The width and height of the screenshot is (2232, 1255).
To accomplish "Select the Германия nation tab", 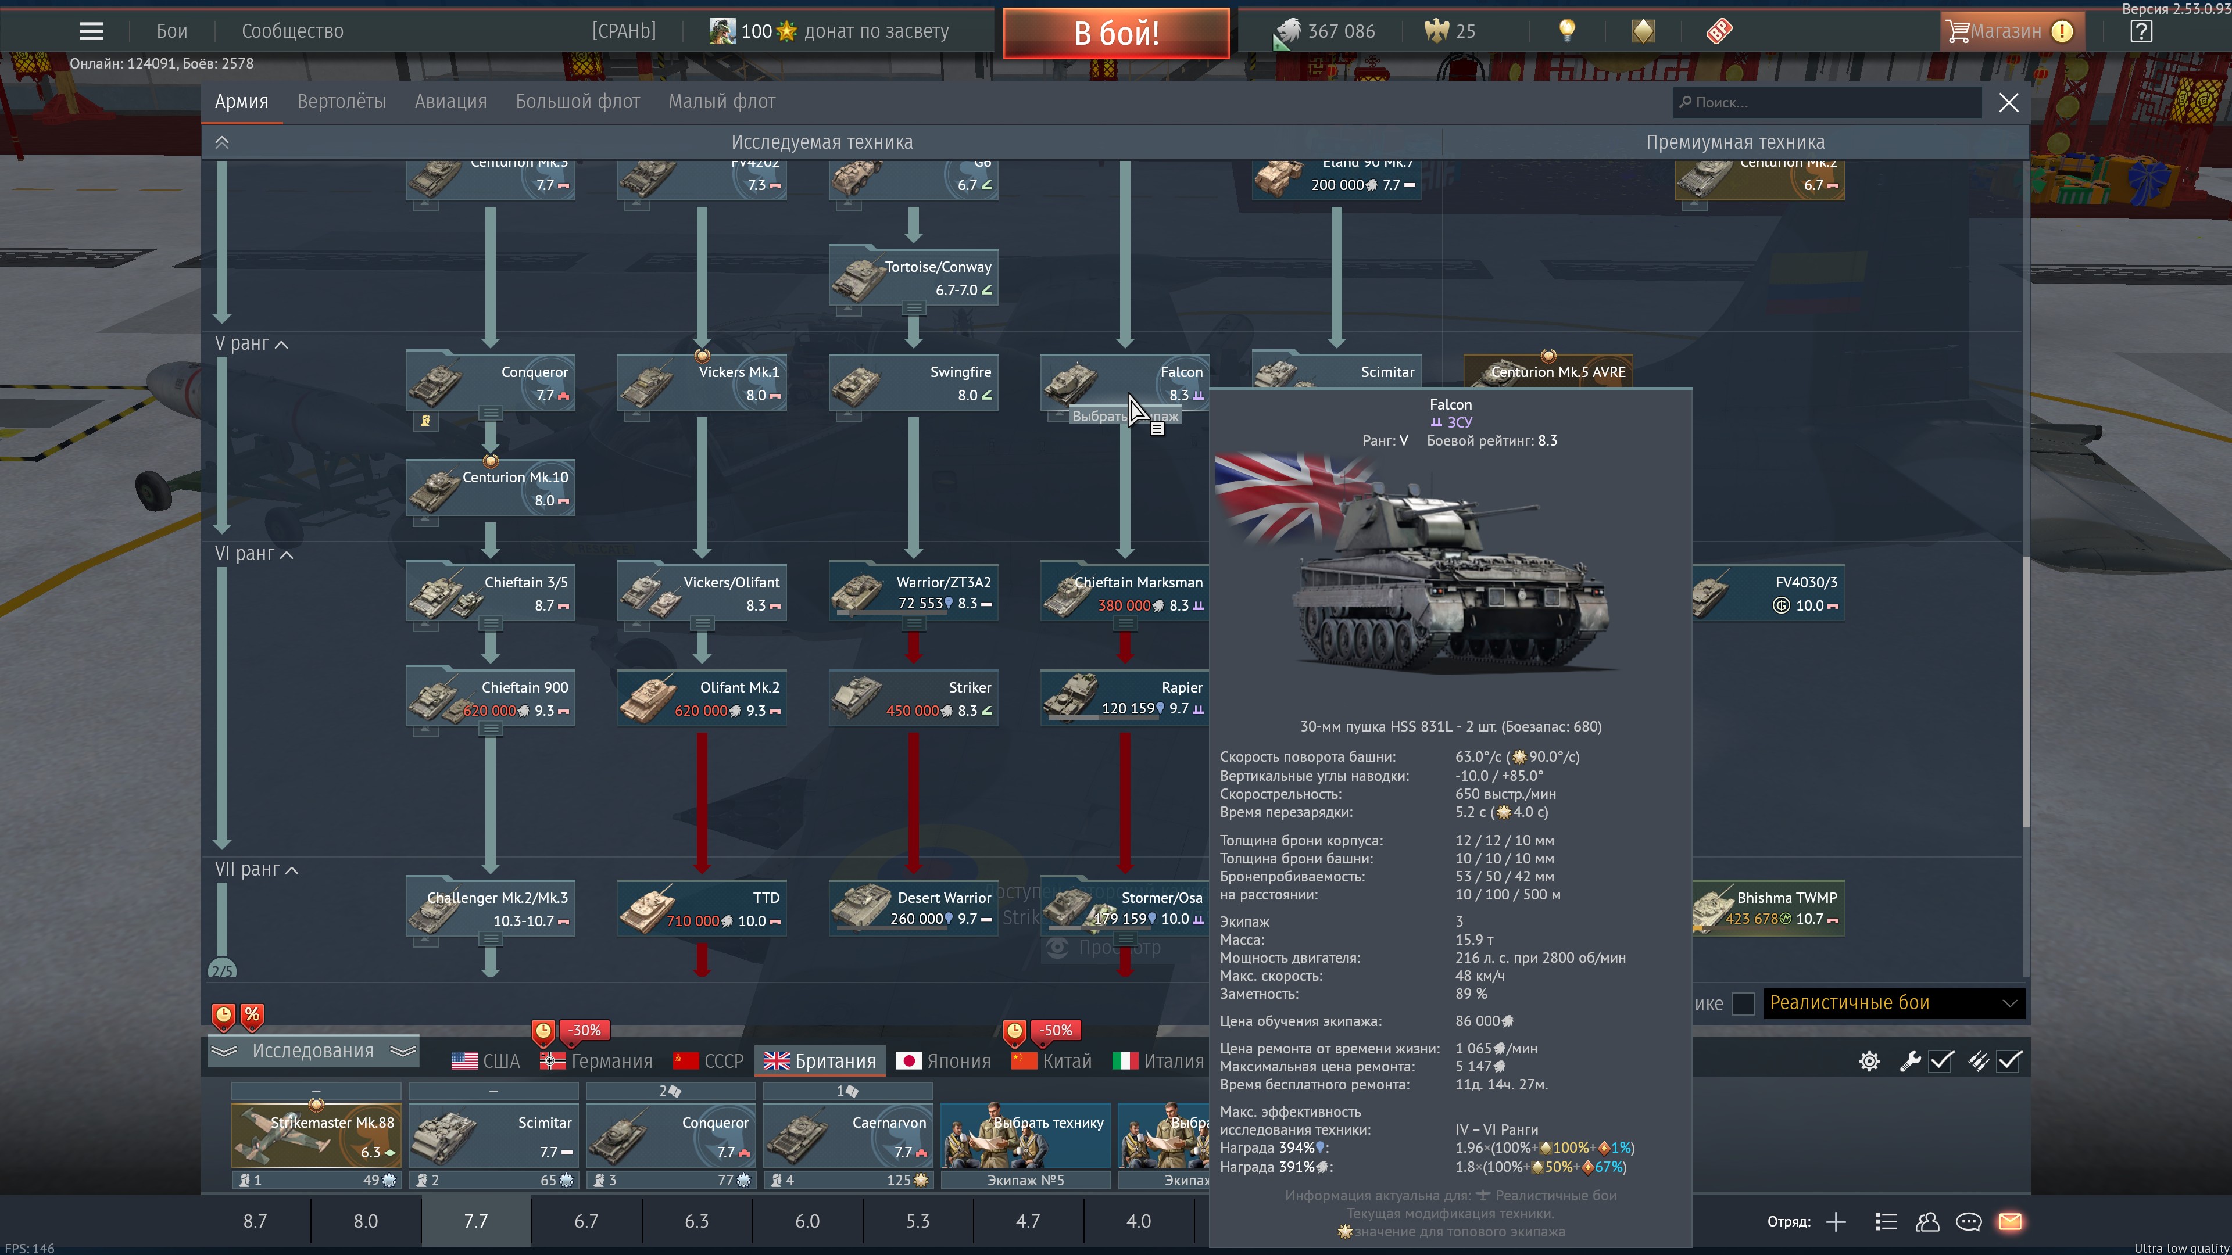I will coord(596,1061).
